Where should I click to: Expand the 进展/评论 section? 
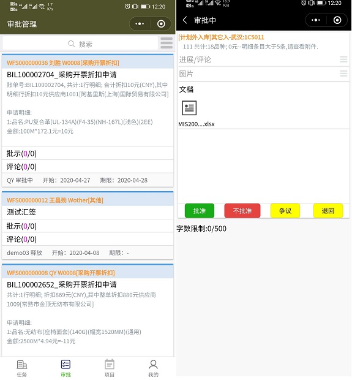click(264, 59)
